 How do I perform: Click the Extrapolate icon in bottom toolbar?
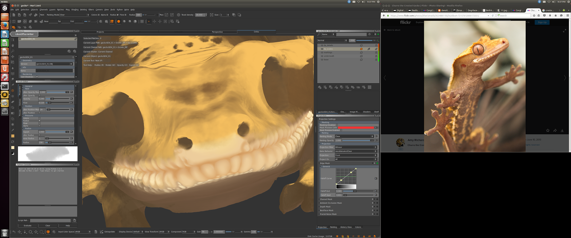click(x=102, y=232)
